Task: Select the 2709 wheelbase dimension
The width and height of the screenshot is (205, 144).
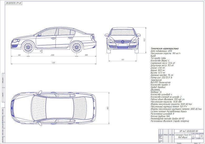Action: point(52,55)
